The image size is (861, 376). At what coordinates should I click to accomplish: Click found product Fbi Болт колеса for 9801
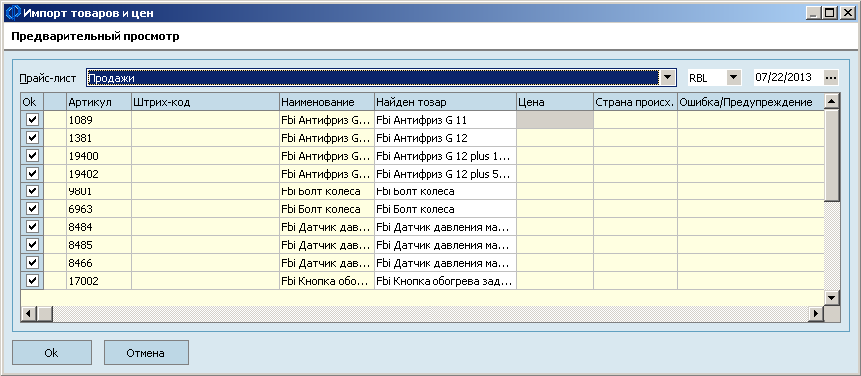tap(445, 191)
